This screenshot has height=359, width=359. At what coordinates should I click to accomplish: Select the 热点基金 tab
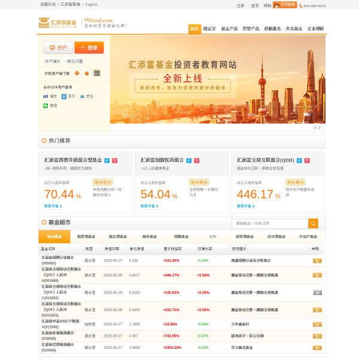coord(54,237)
